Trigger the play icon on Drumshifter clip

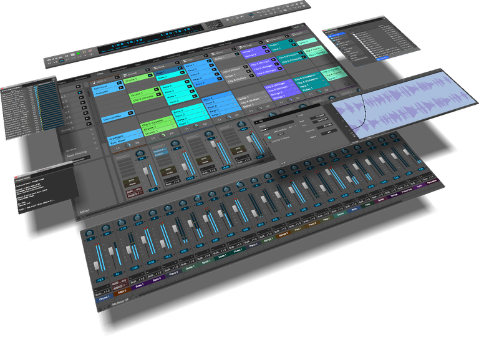point(130,112)
